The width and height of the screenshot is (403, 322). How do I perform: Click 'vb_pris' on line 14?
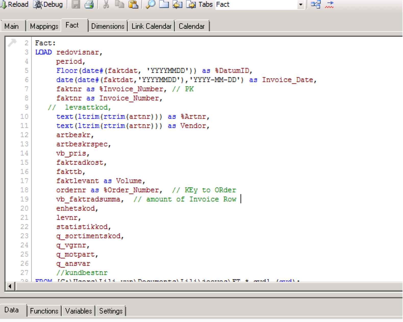point(71,153)
